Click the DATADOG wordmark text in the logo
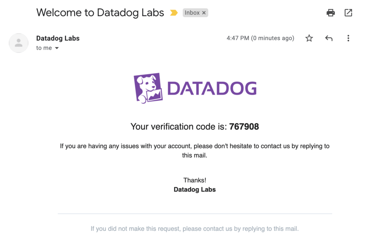The width and height of the screenshot is (366, 244). coord(212,88)
